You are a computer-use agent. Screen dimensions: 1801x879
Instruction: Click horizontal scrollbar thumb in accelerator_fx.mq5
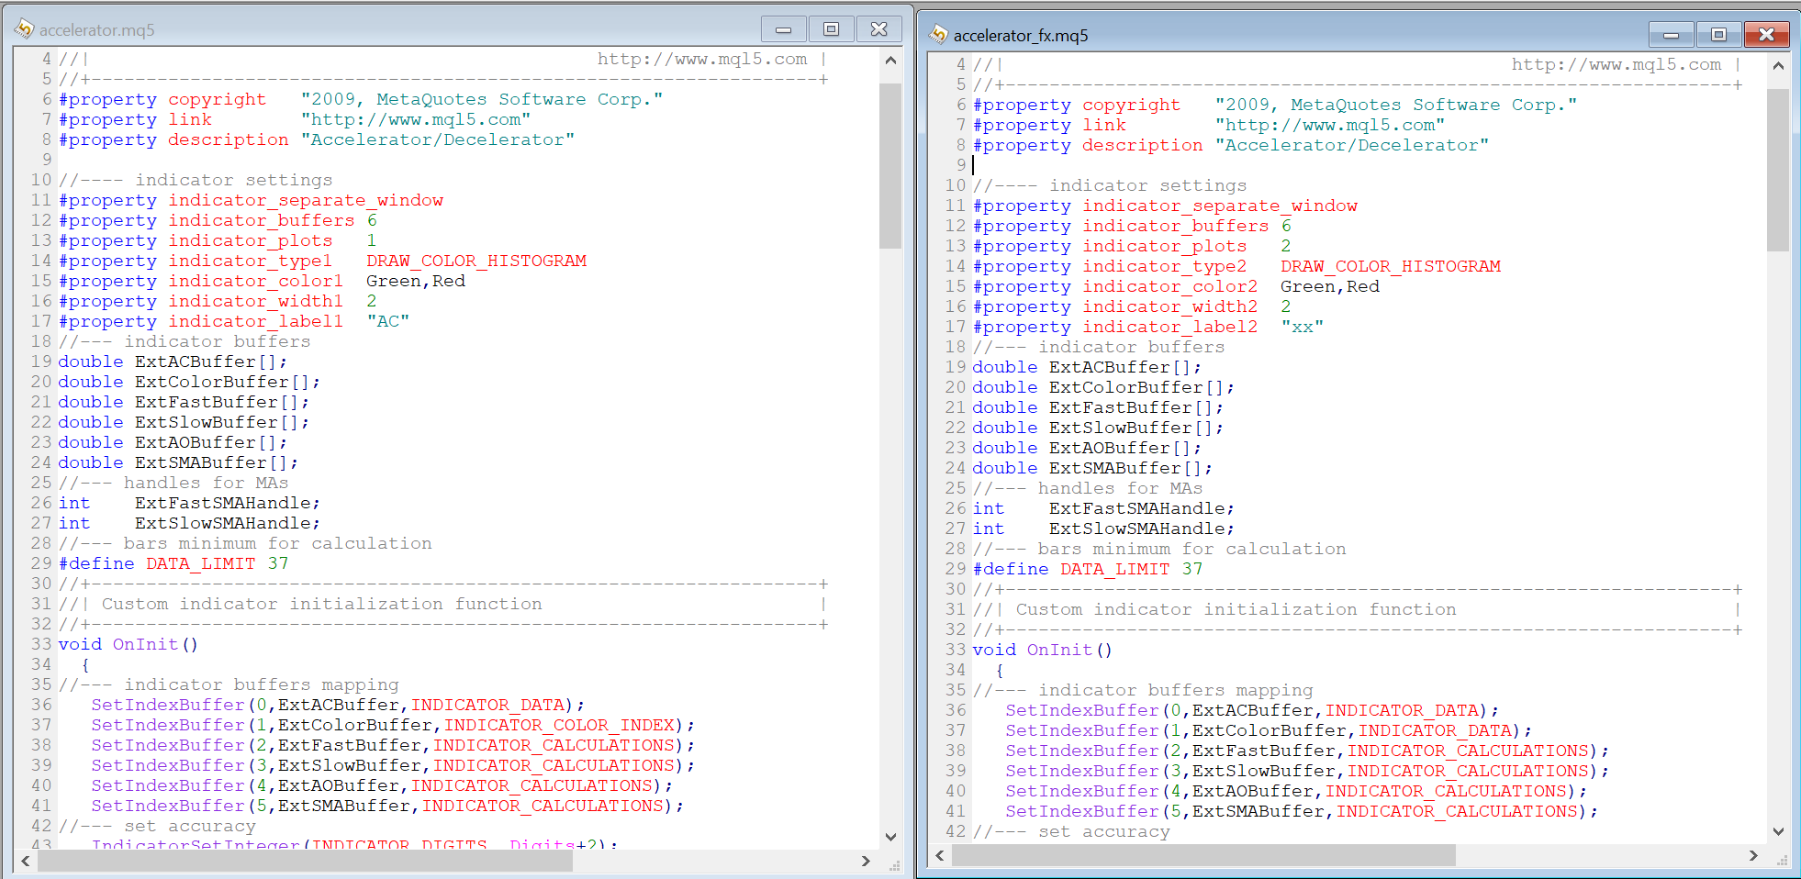tap(1203, 855)
